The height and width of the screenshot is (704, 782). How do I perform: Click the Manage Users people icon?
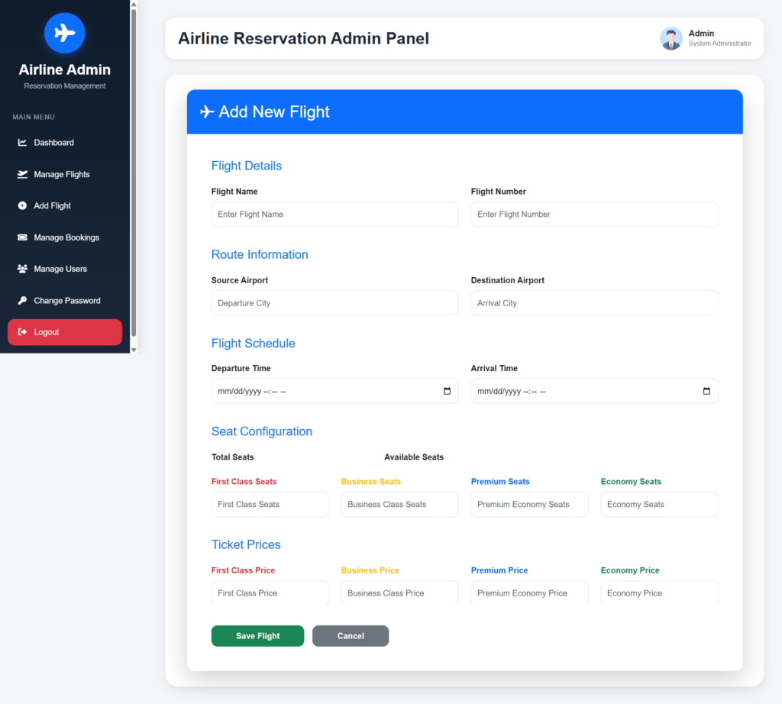(22, 269)
